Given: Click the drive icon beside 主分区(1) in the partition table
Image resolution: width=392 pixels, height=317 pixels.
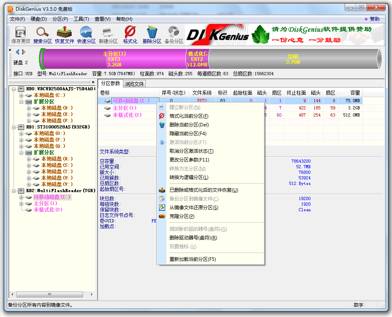Looking at the screenshot, I should [107, 108].
